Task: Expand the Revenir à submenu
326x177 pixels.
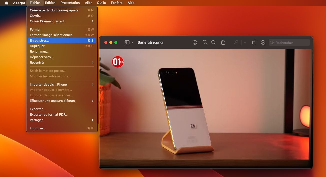Action: pos(62,62)
